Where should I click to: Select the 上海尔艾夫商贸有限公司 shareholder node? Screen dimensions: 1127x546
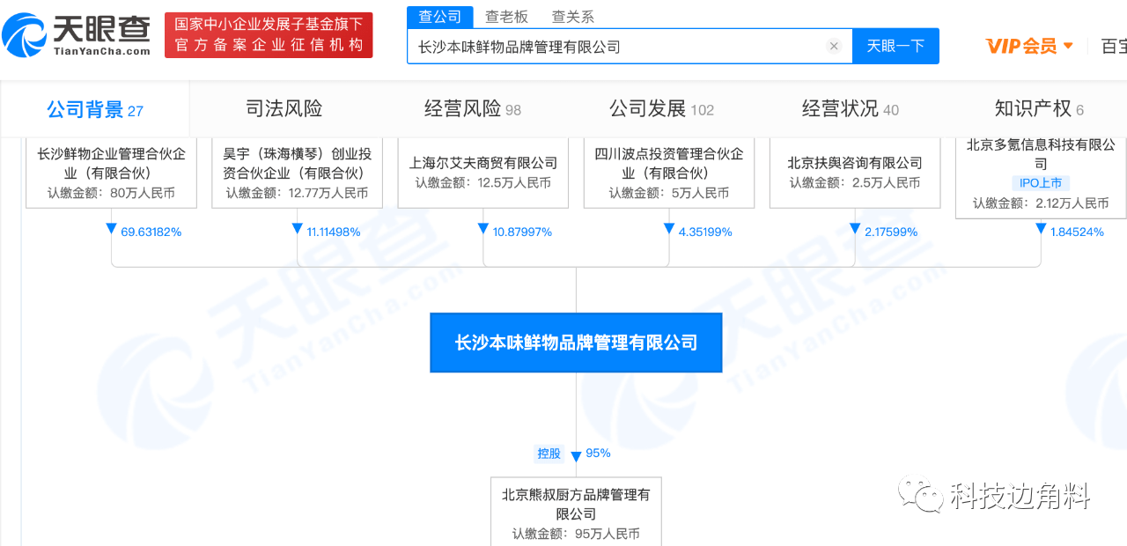(483, 172)
